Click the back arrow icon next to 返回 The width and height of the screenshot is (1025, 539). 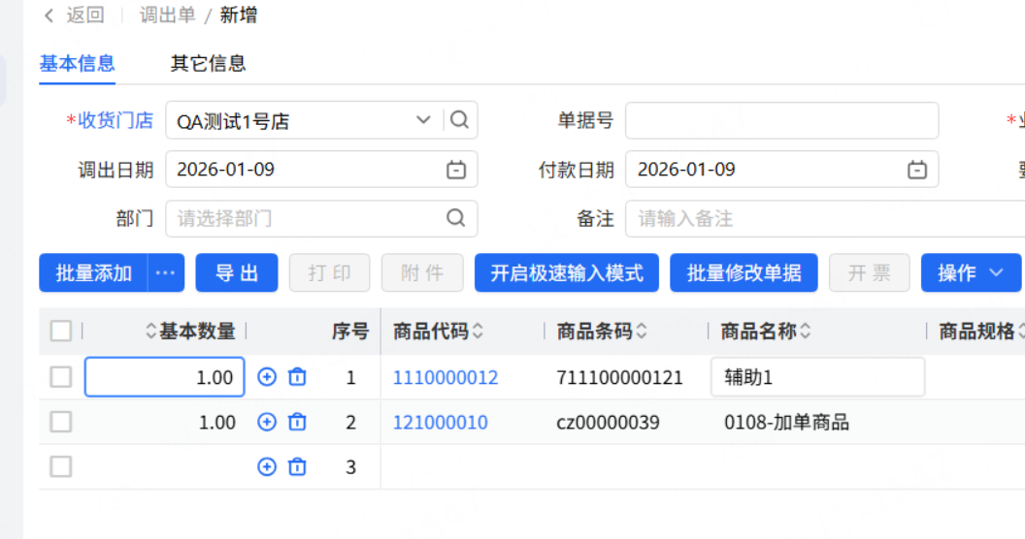click(50, 16)
